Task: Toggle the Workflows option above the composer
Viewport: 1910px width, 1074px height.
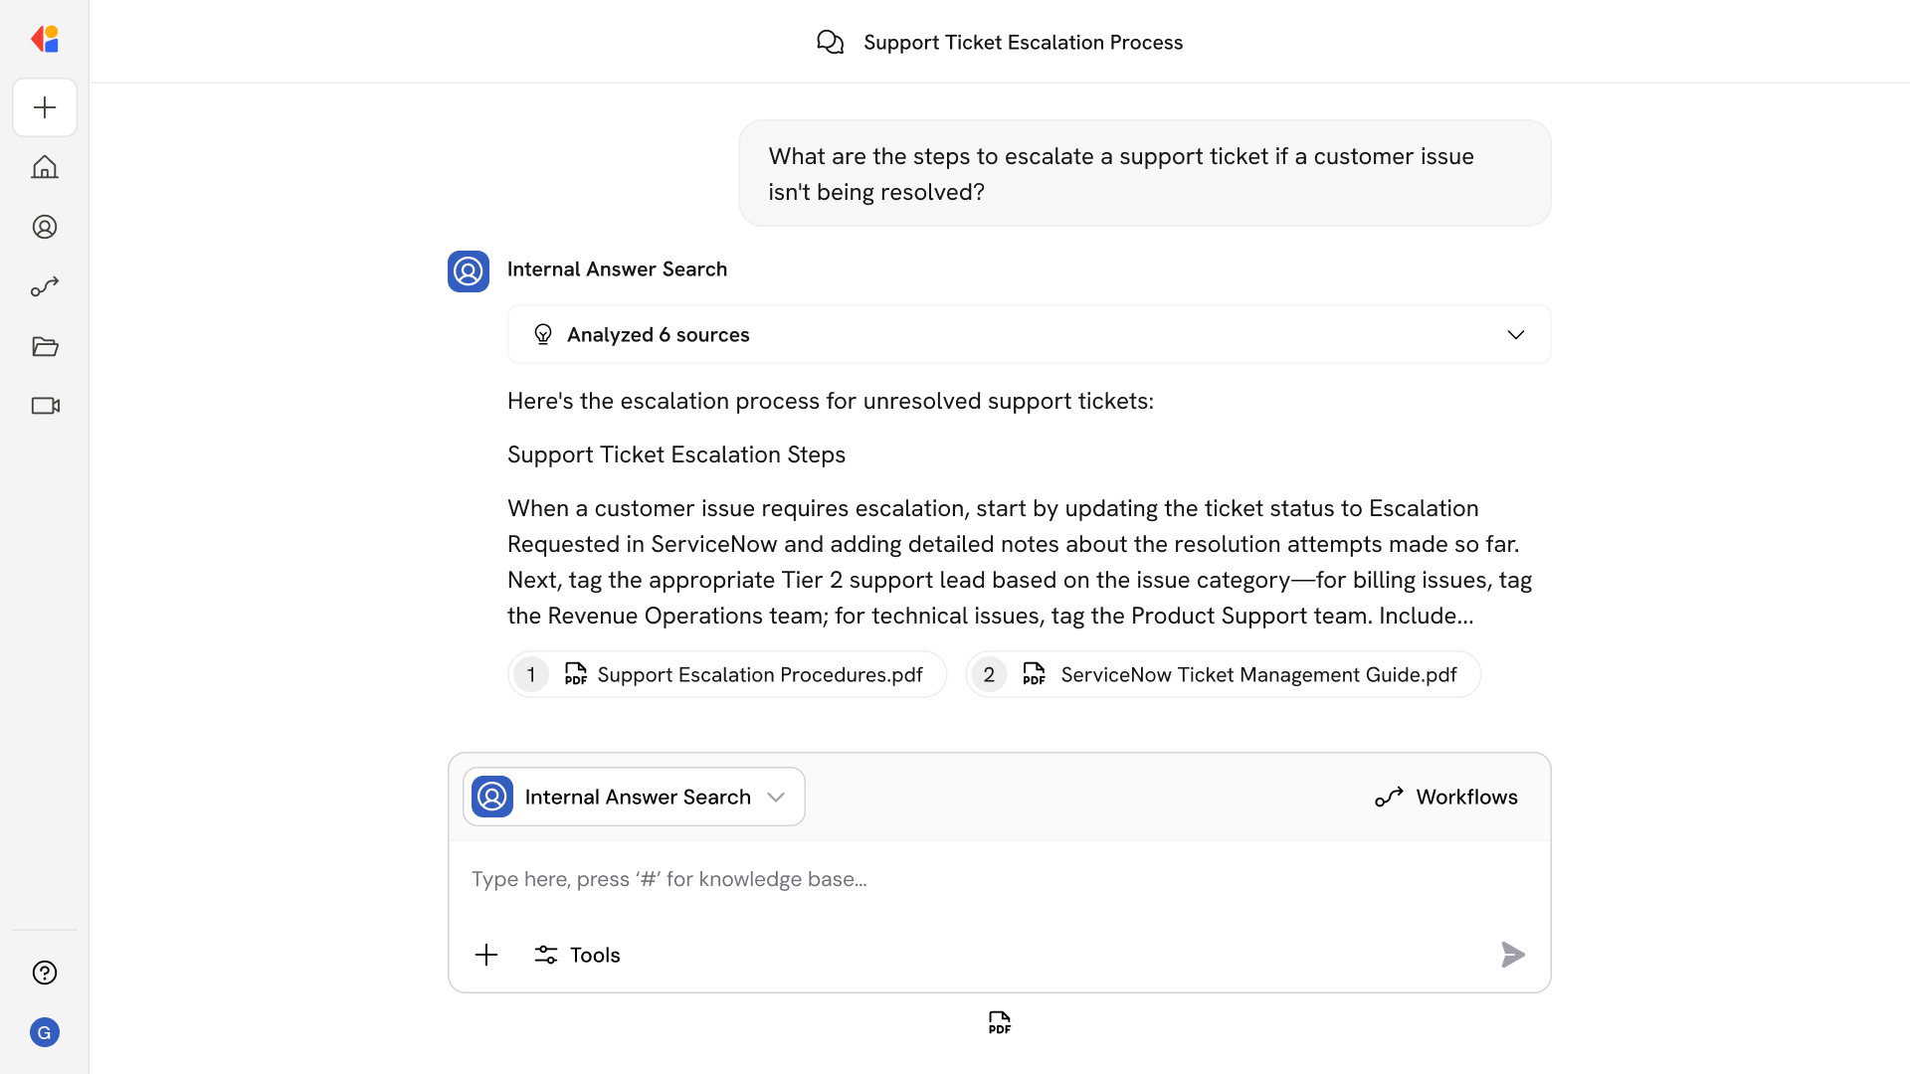Action: click(1446, 797)
